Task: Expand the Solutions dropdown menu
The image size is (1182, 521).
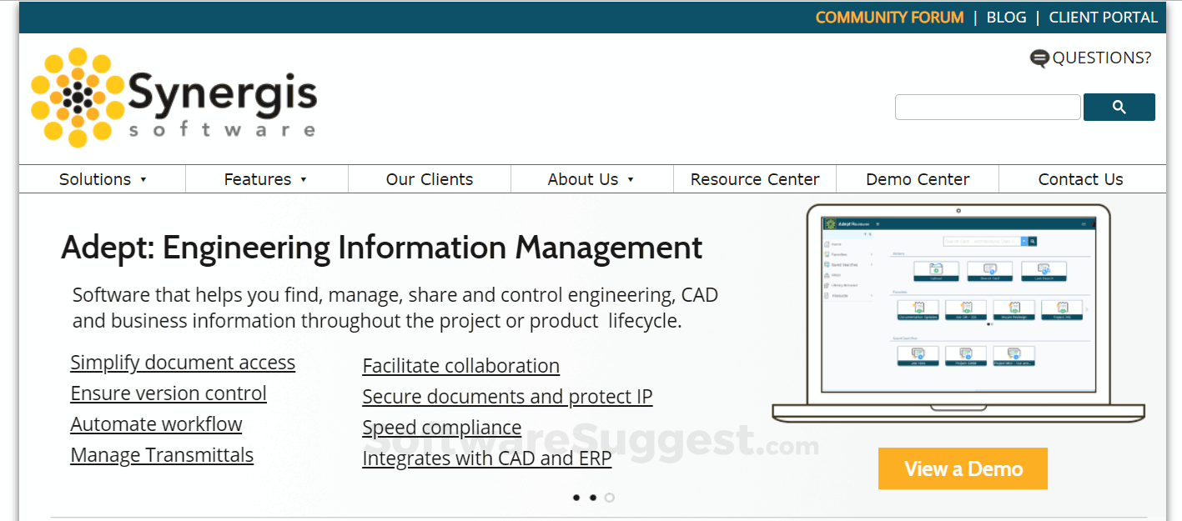Action: (x=103, y=179)
